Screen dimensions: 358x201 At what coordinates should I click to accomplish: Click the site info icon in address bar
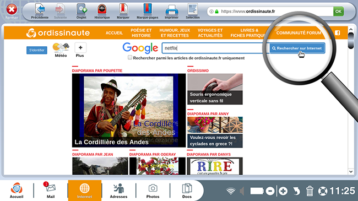click(211, 12)
